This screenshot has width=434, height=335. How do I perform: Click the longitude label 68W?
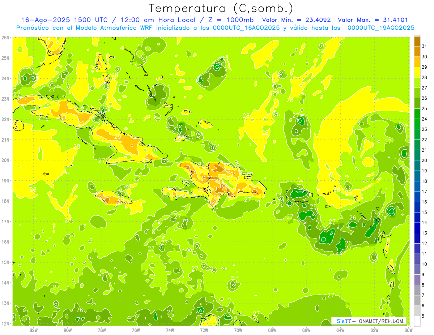(x=272, y=330)
